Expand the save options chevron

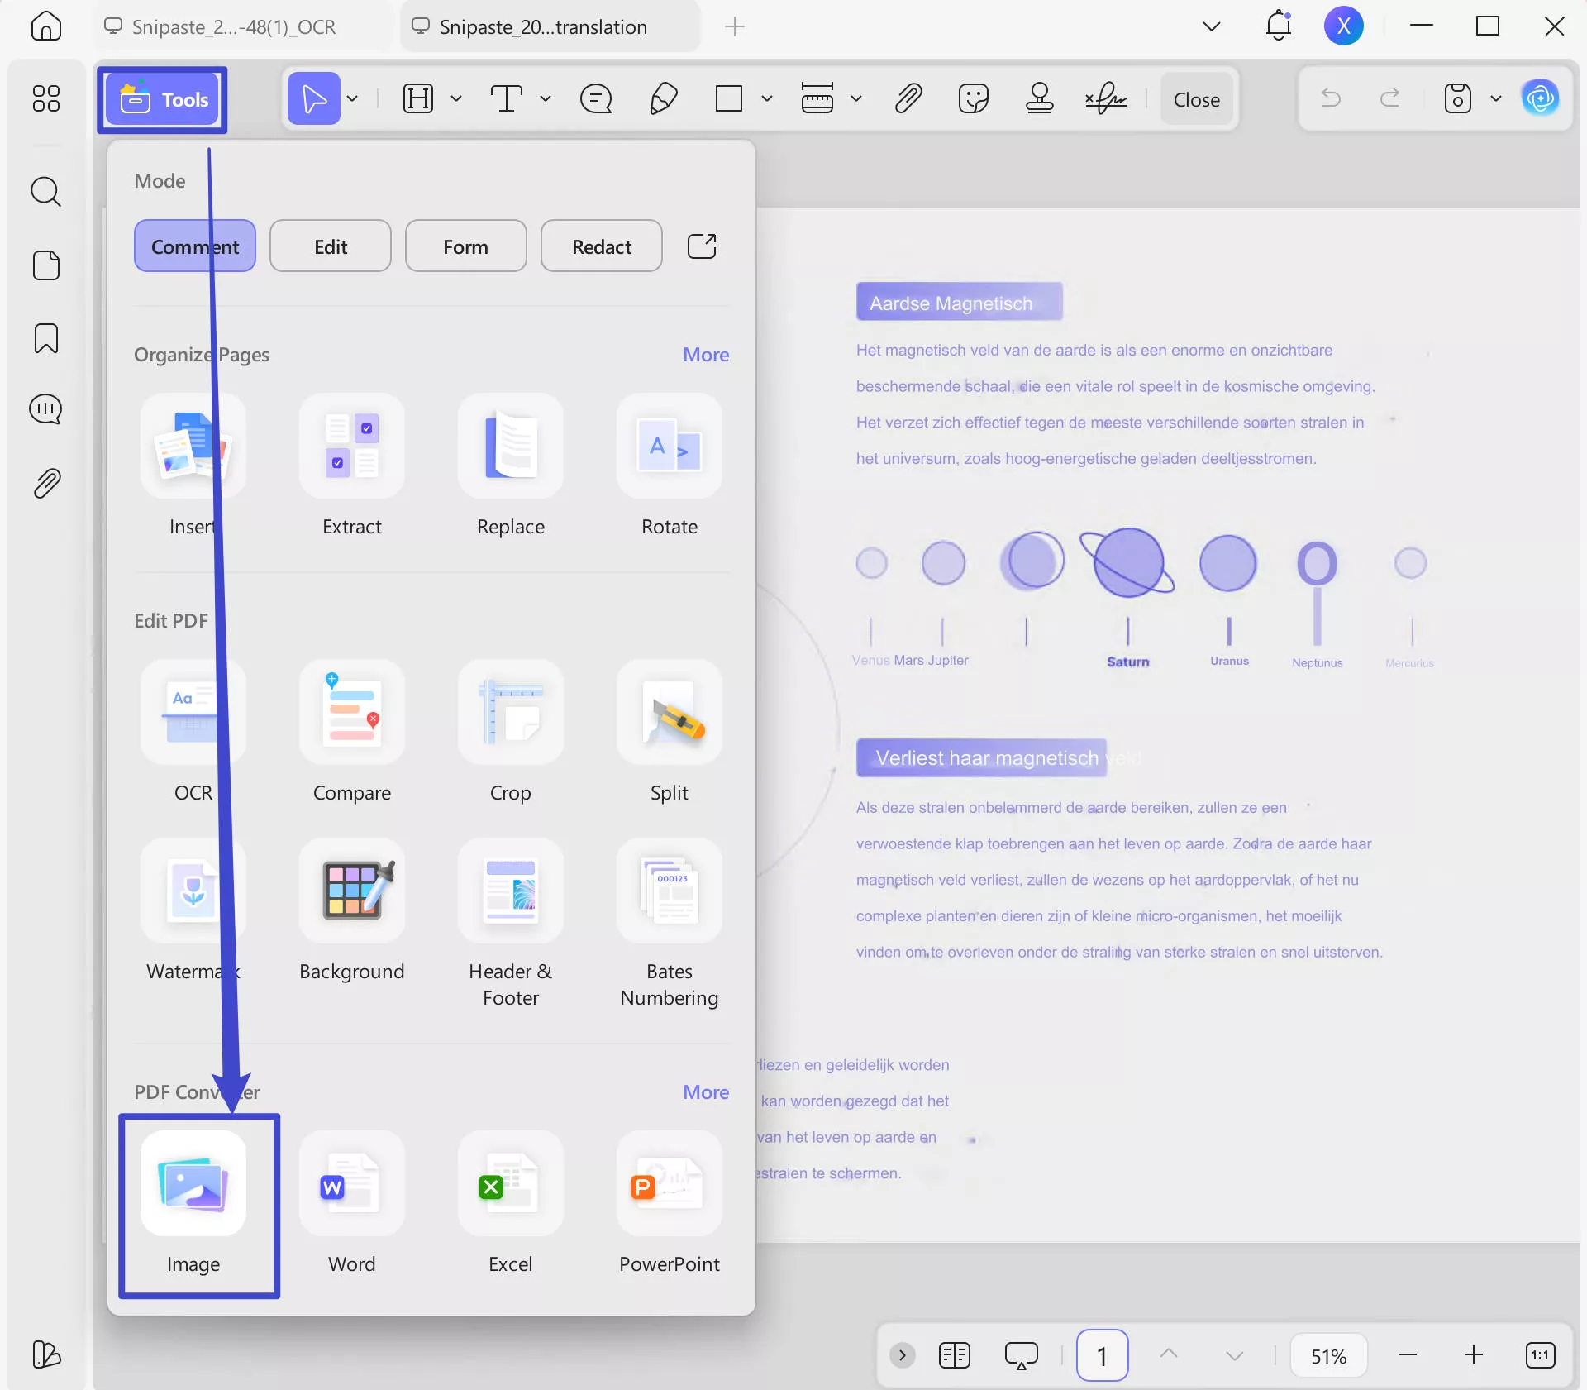(x=1496, y=98)
